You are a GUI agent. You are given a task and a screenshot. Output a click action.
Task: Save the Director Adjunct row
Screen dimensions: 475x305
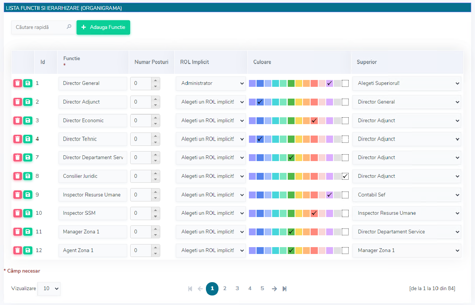tap(27, 102)
